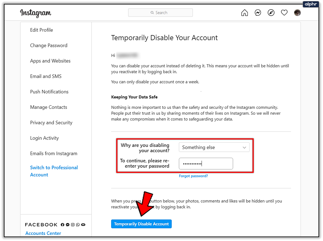Open Accounts Center link

(x=43, y=233)
